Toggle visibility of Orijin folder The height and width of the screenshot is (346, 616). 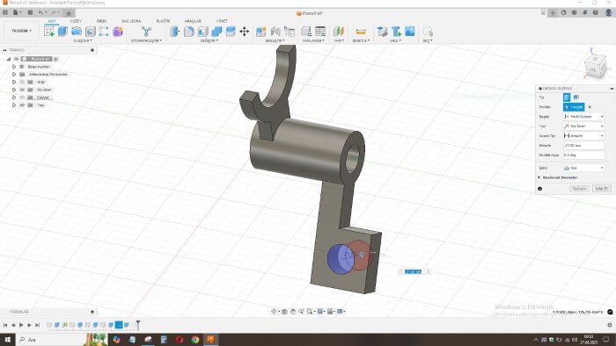[x=22, y=82]
